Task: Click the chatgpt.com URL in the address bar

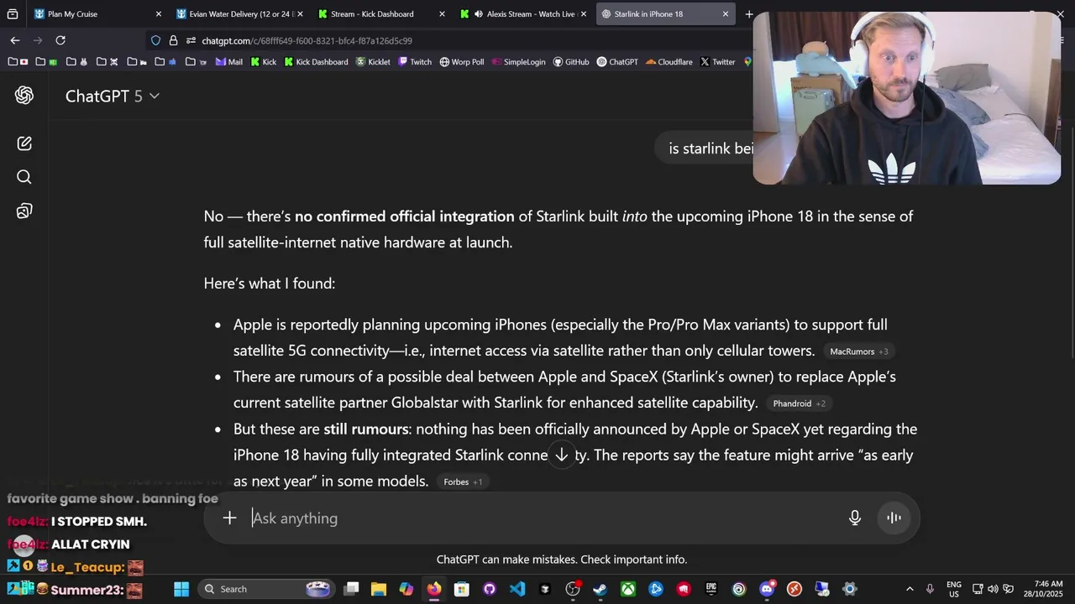Action: [307, 41]
